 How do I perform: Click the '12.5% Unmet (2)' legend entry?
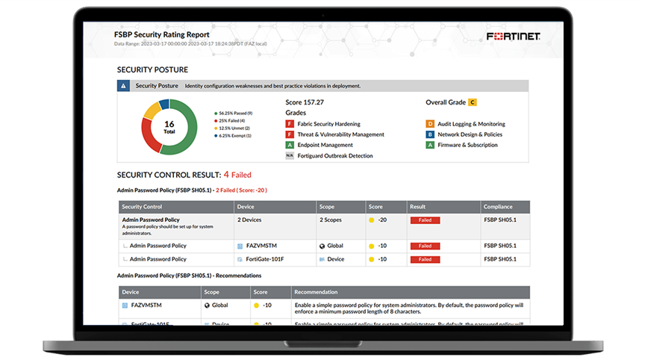pyautogui.click(x=232, y=128)
